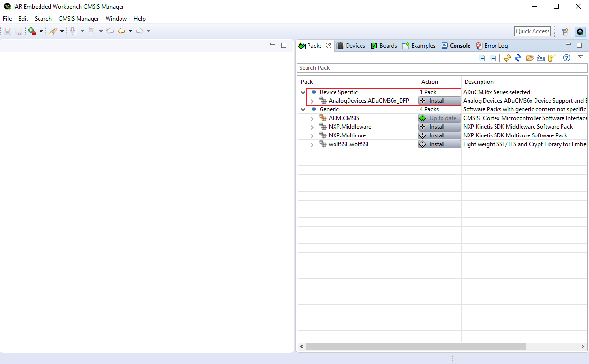Click the blue Reload packs icon
The width and height of the screenshot is (589, 364).
518,58
